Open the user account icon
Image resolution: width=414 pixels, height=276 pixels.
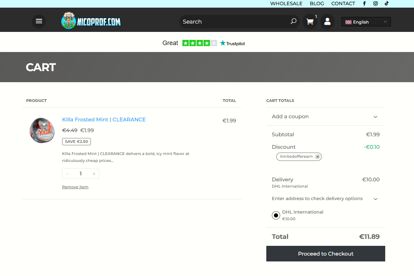click(x=327, y=21)
